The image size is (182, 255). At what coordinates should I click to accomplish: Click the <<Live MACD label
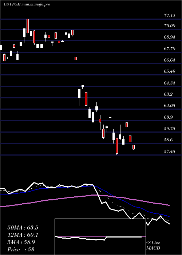(153, 246)
